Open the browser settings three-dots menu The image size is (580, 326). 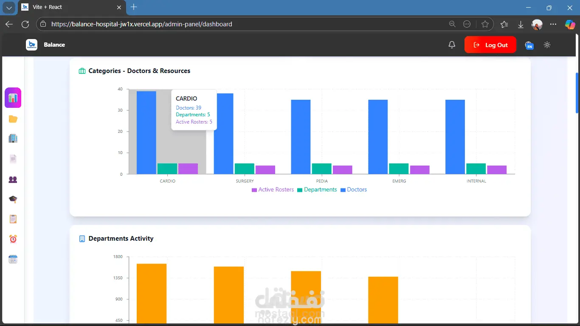click(553, 24)
